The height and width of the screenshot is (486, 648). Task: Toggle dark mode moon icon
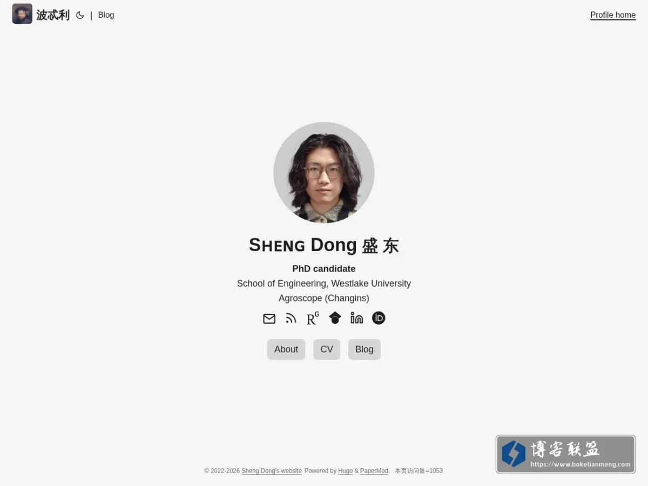pos(80,15)
